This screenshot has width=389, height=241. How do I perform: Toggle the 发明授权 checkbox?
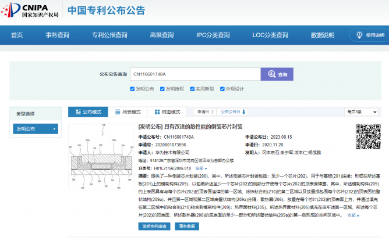(x=164, y=89)
